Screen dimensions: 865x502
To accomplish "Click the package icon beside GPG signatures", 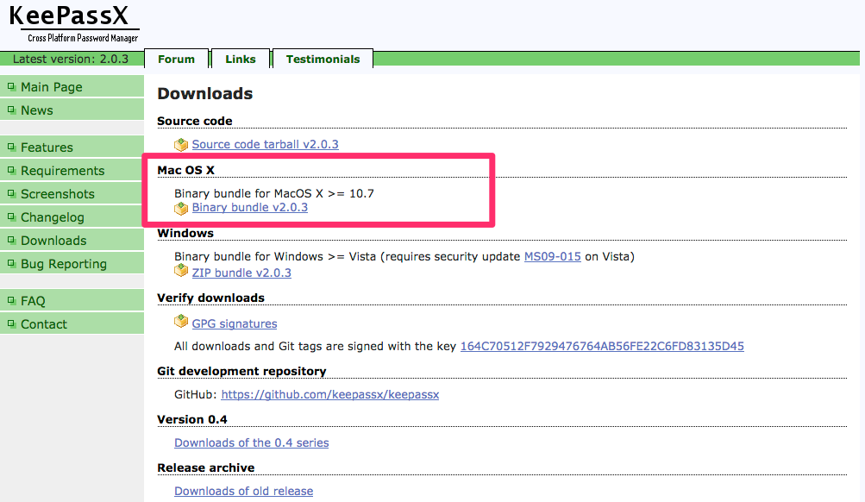I will (181, 321).
